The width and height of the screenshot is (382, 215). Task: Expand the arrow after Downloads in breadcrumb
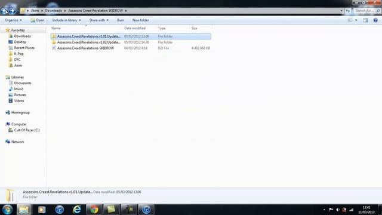[x=65, y=11]
